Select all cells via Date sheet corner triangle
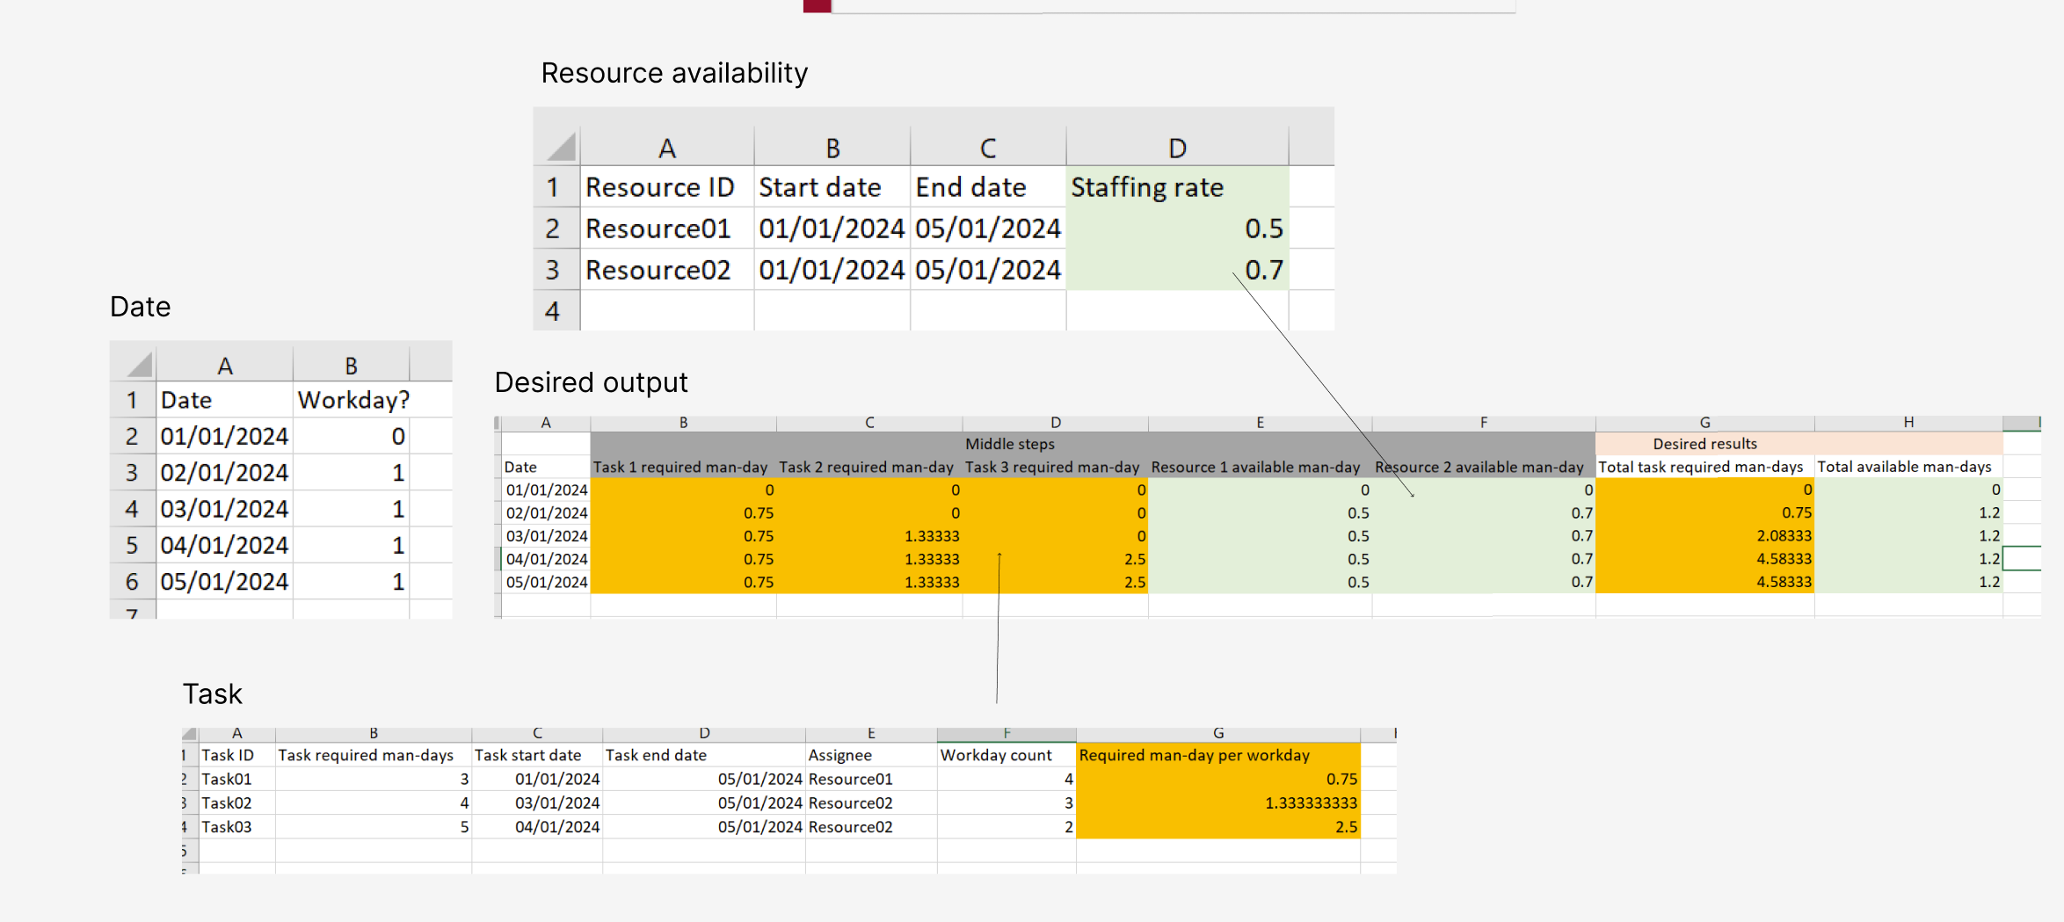 click(139, 365)
